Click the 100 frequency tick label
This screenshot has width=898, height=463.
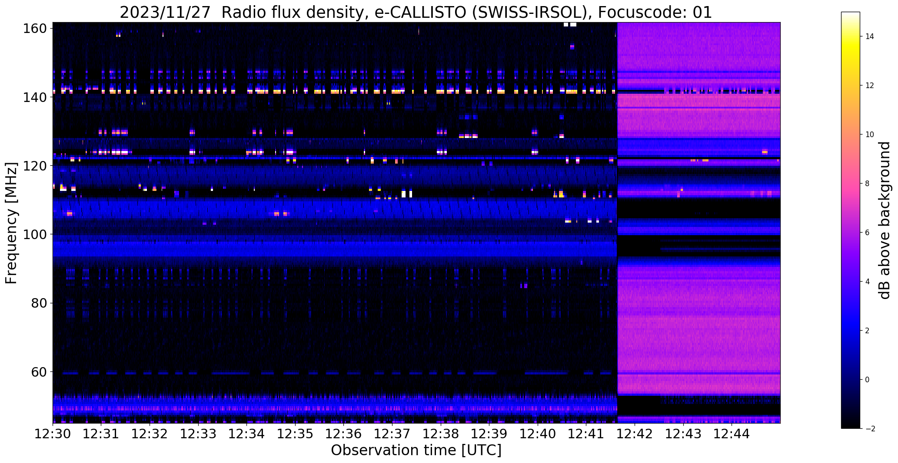click(x=34, y=234)
